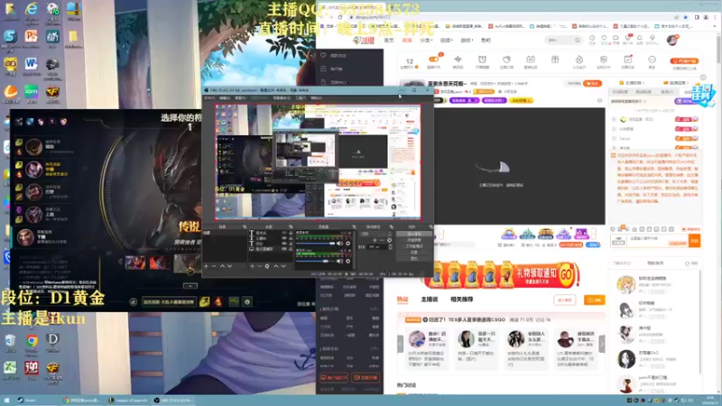Click the orange 关注 follow button
The image size is (722, 406).
(x=592, y=83)
